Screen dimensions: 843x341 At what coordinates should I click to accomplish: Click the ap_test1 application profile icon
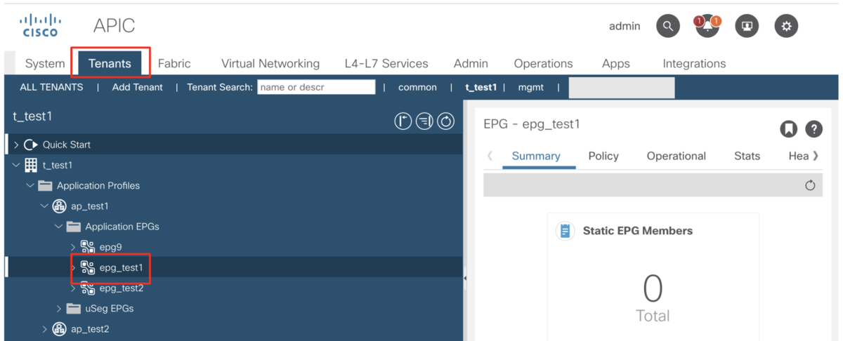tap(60, 206)
